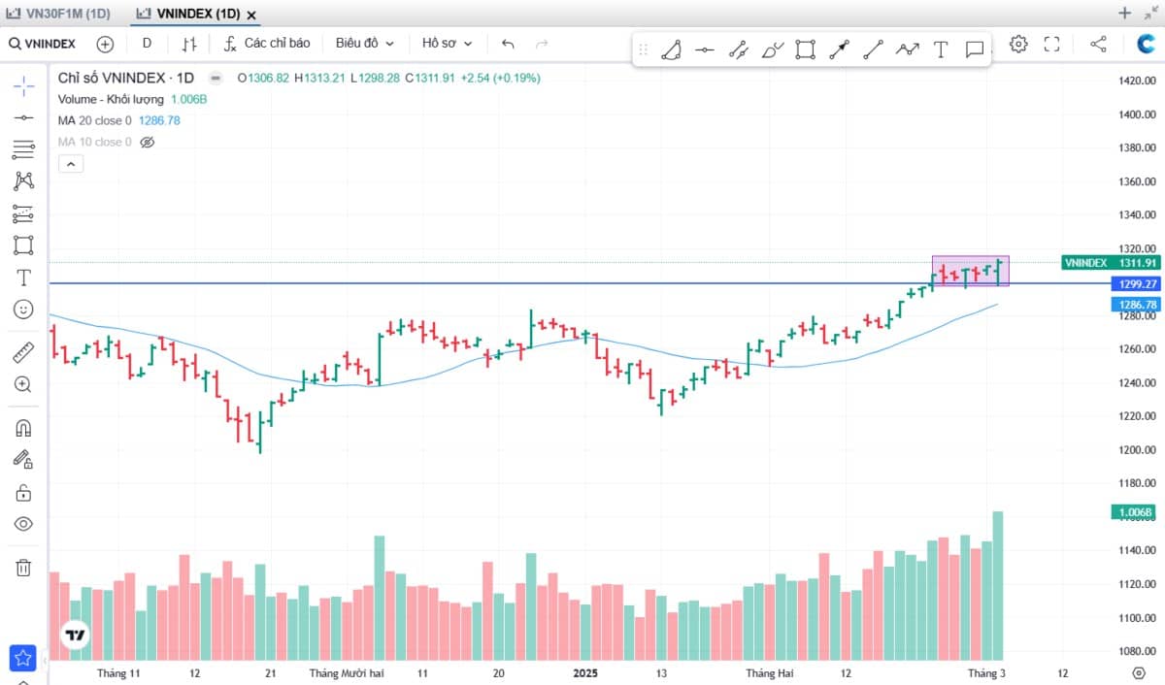
Task: Select the polyline path tool
Action: (908, 49)
